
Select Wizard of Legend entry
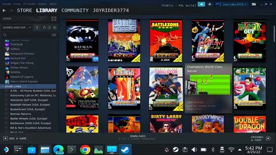click(x=22, y=77)
